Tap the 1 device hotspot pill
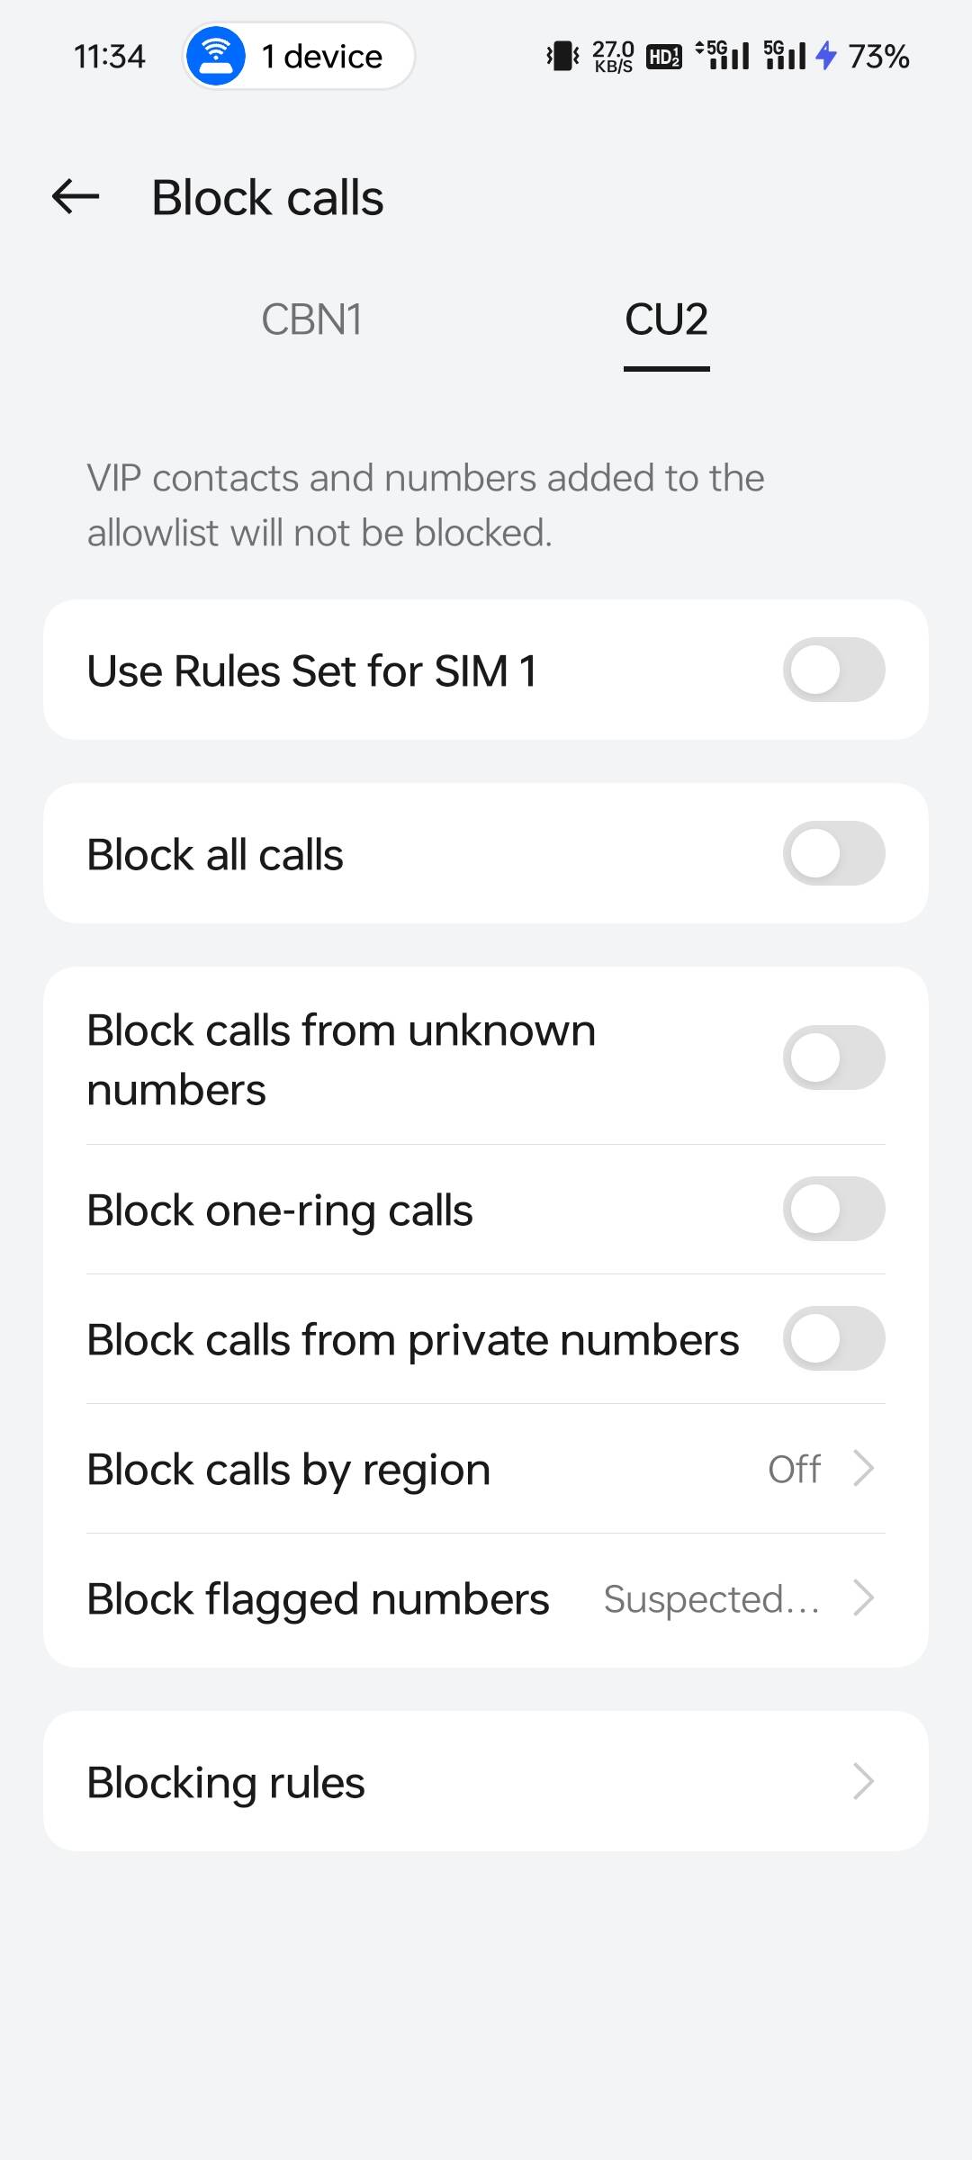 [x=299, y=56]
